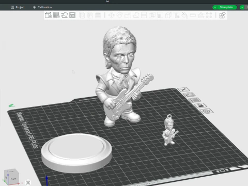Select the Text shape tool
The height and width of the screenshot is (186, 248).
[x=176, y=16]
